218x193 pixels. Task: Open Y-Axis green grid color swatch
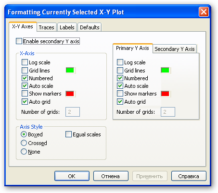165,70
